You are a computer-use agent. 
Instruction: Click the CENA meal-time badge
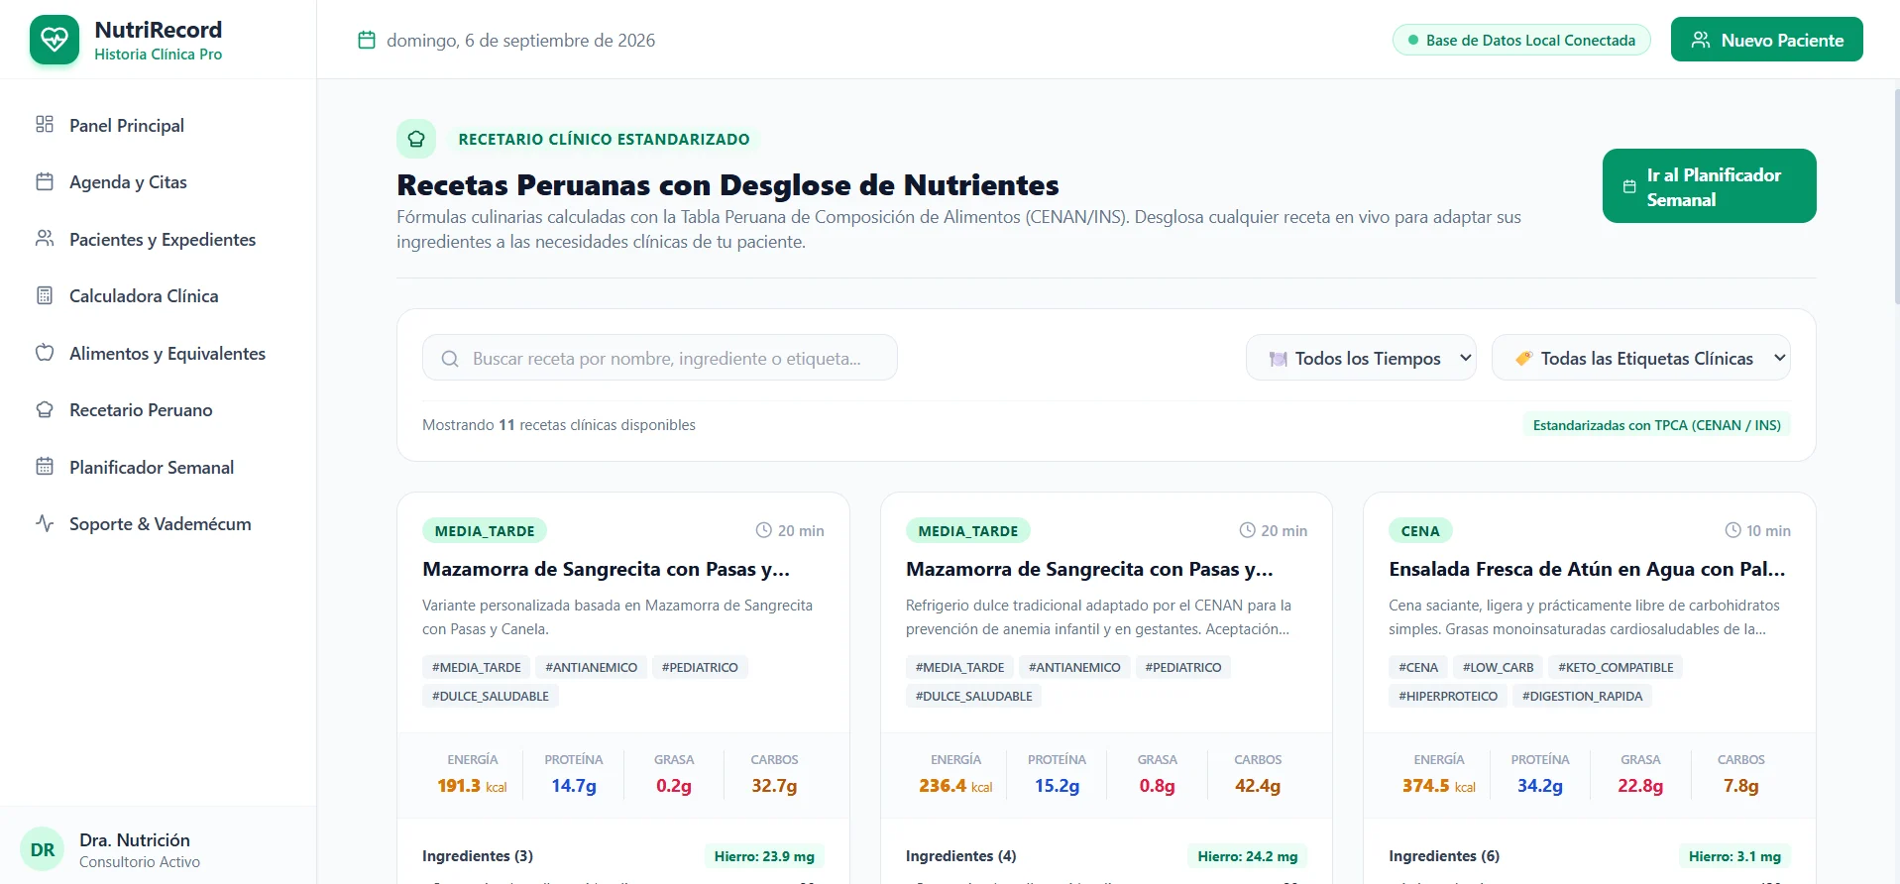point(1420,530)
